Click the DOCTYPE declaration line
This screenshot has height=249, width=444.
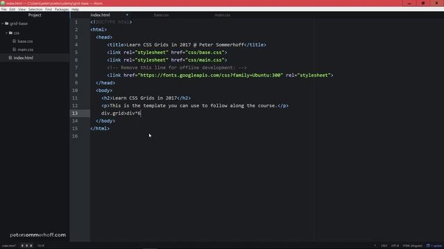coord(111,22)
